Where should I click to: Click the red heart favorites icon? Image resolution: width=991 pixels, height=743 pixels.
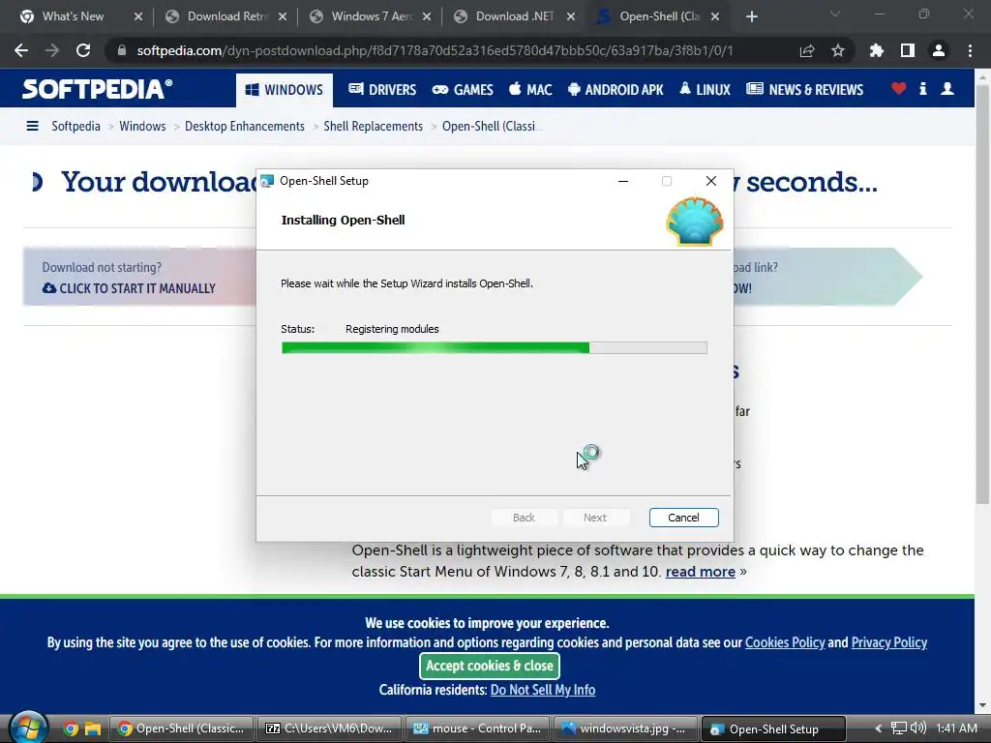(899, 88)
